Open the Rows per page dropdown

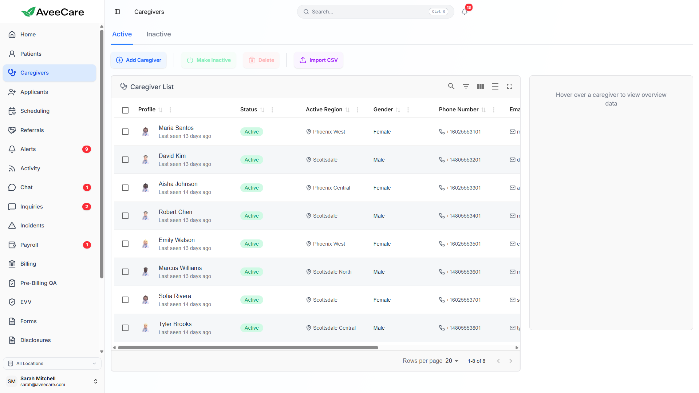451,361
